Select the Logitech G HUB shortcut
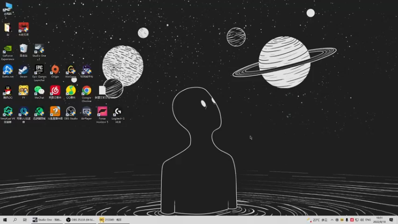Screen dimensions: 398x224 [x=118, y=115]
